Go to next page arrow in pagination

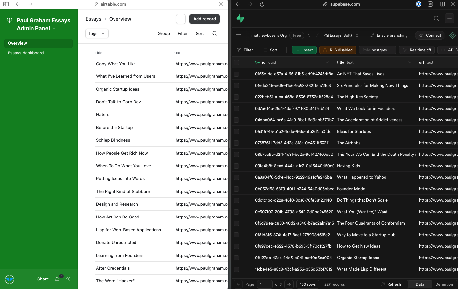tap(289, 284)
